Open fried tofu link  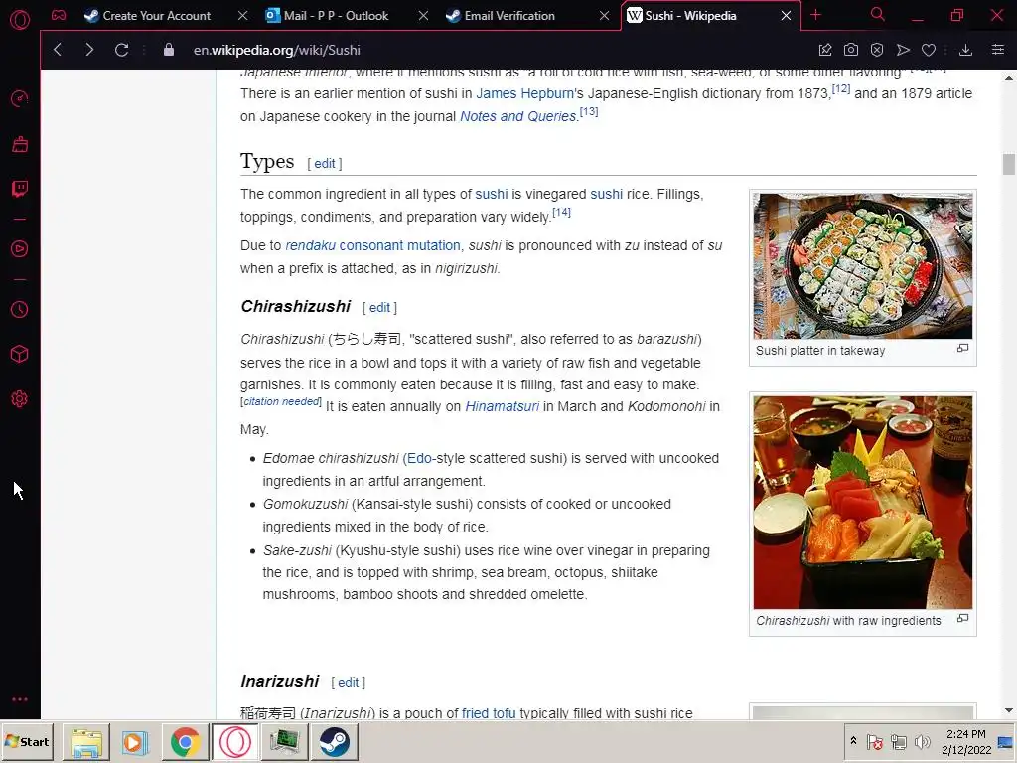pyautogui.click(x=489, y=713)
